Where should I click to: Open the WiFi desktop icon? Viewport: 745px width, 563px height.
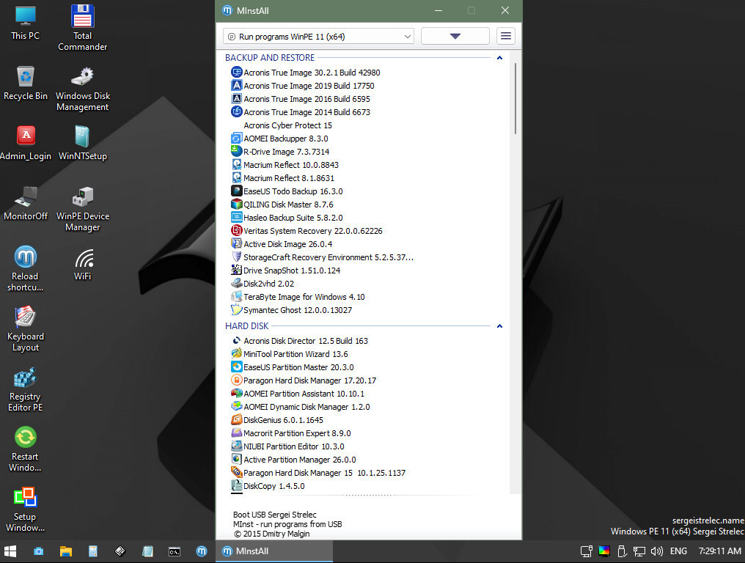coord(83,264)
